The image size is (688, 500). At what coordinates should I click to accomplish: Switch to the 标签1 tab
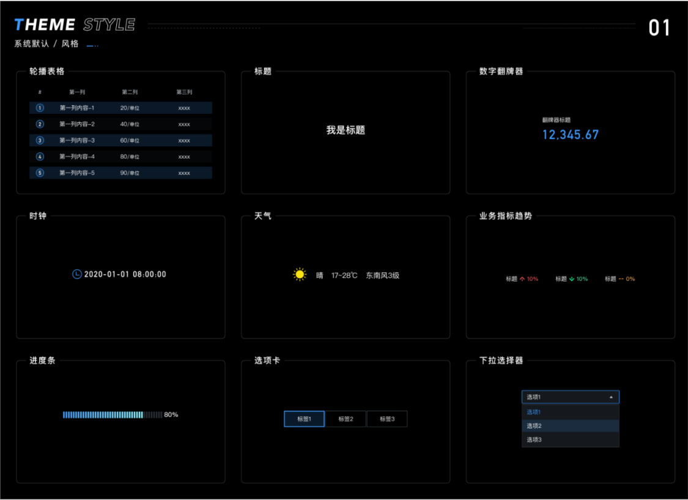(304, 419)
